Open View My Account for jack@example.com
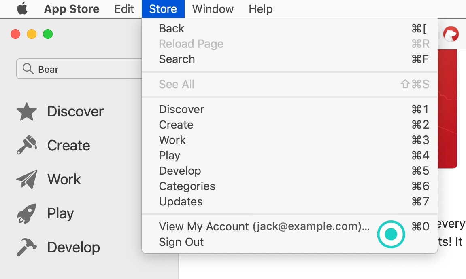The height and width of the screenshot is (279, 466). (x=264, y=227)
